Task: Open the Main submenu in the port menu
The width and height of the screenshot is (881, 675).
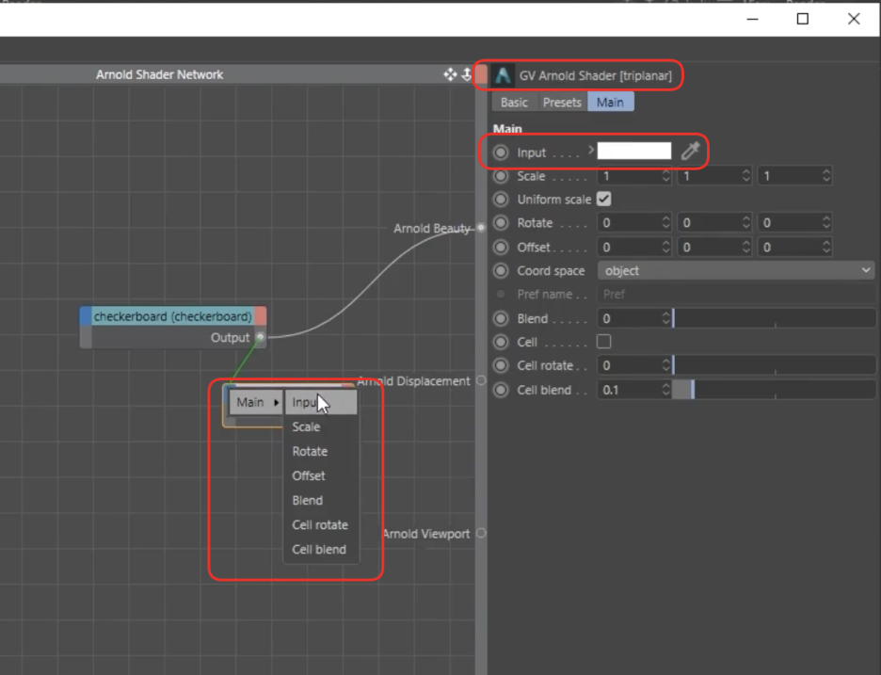Action: point(256,402)
